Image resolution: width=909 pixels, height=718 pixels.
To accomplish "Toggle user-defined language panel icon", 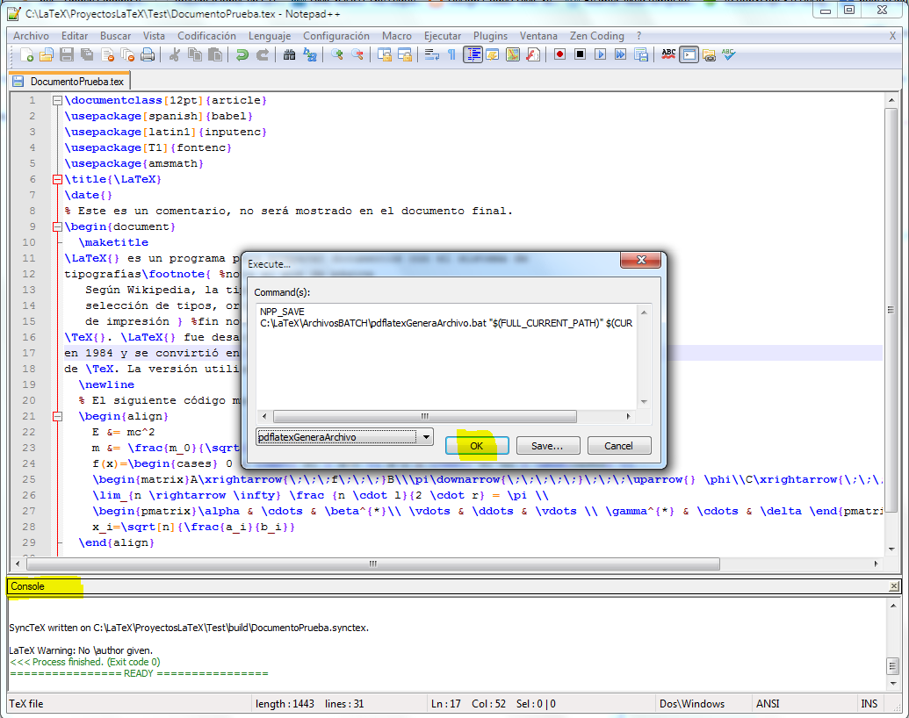I will point(493,55).
